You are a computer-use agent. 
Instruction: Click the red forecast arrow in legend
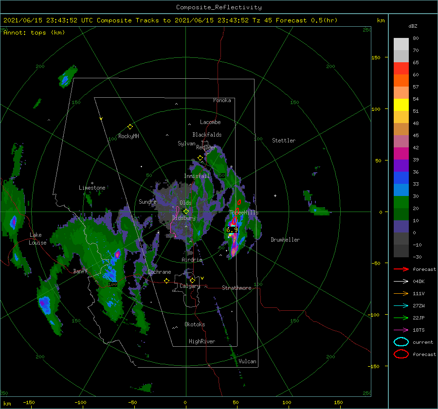point(401,269)
